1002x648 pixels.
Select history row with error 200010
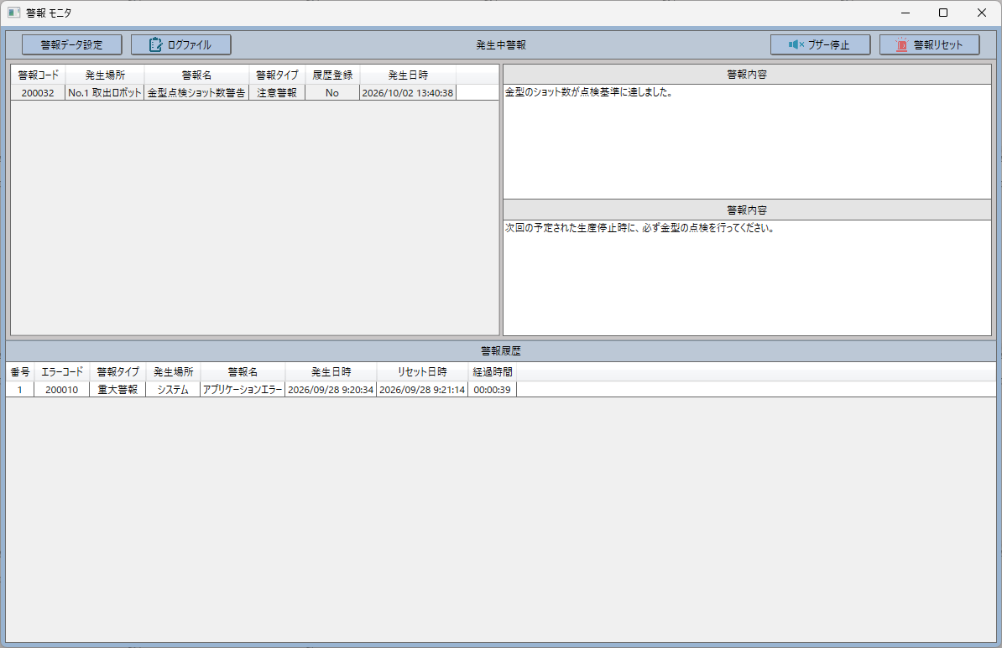(x=500, y=390)
